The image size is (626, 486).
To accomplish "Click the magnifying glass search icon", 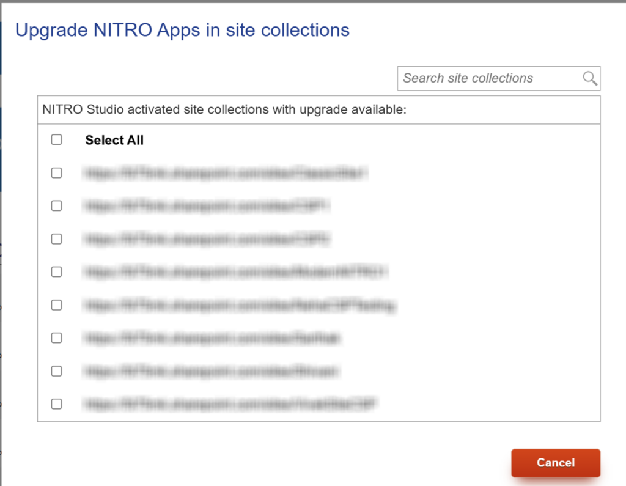I will (x=590, y=78).
